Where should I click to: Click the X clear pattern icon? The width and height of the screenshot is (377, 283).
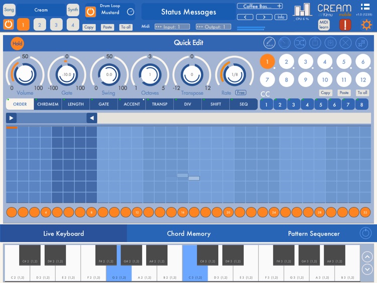(x=345, y=43)
